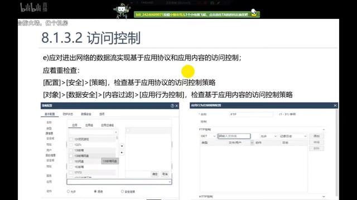The height and width of the screenshot is (200, 357).
Task: Open the 文件/用户 column header menu arrow
Action: pyautogui.click(x=252, y=143)
